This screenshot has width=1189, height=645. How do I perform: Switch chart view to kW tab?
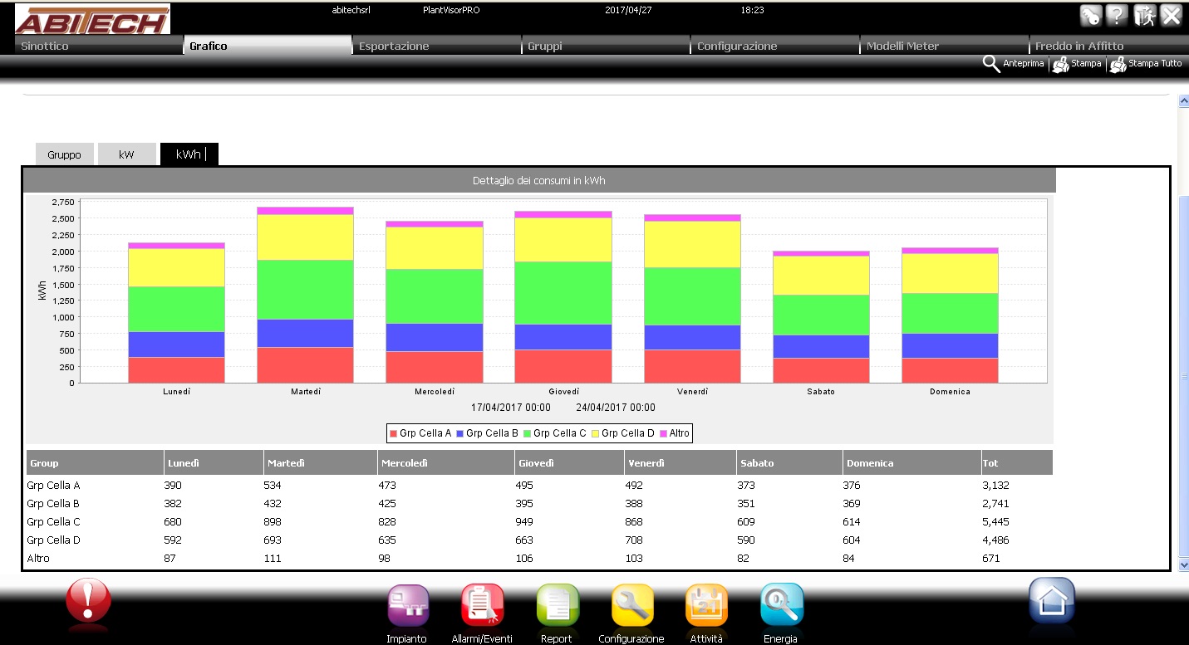coord(126,154)
